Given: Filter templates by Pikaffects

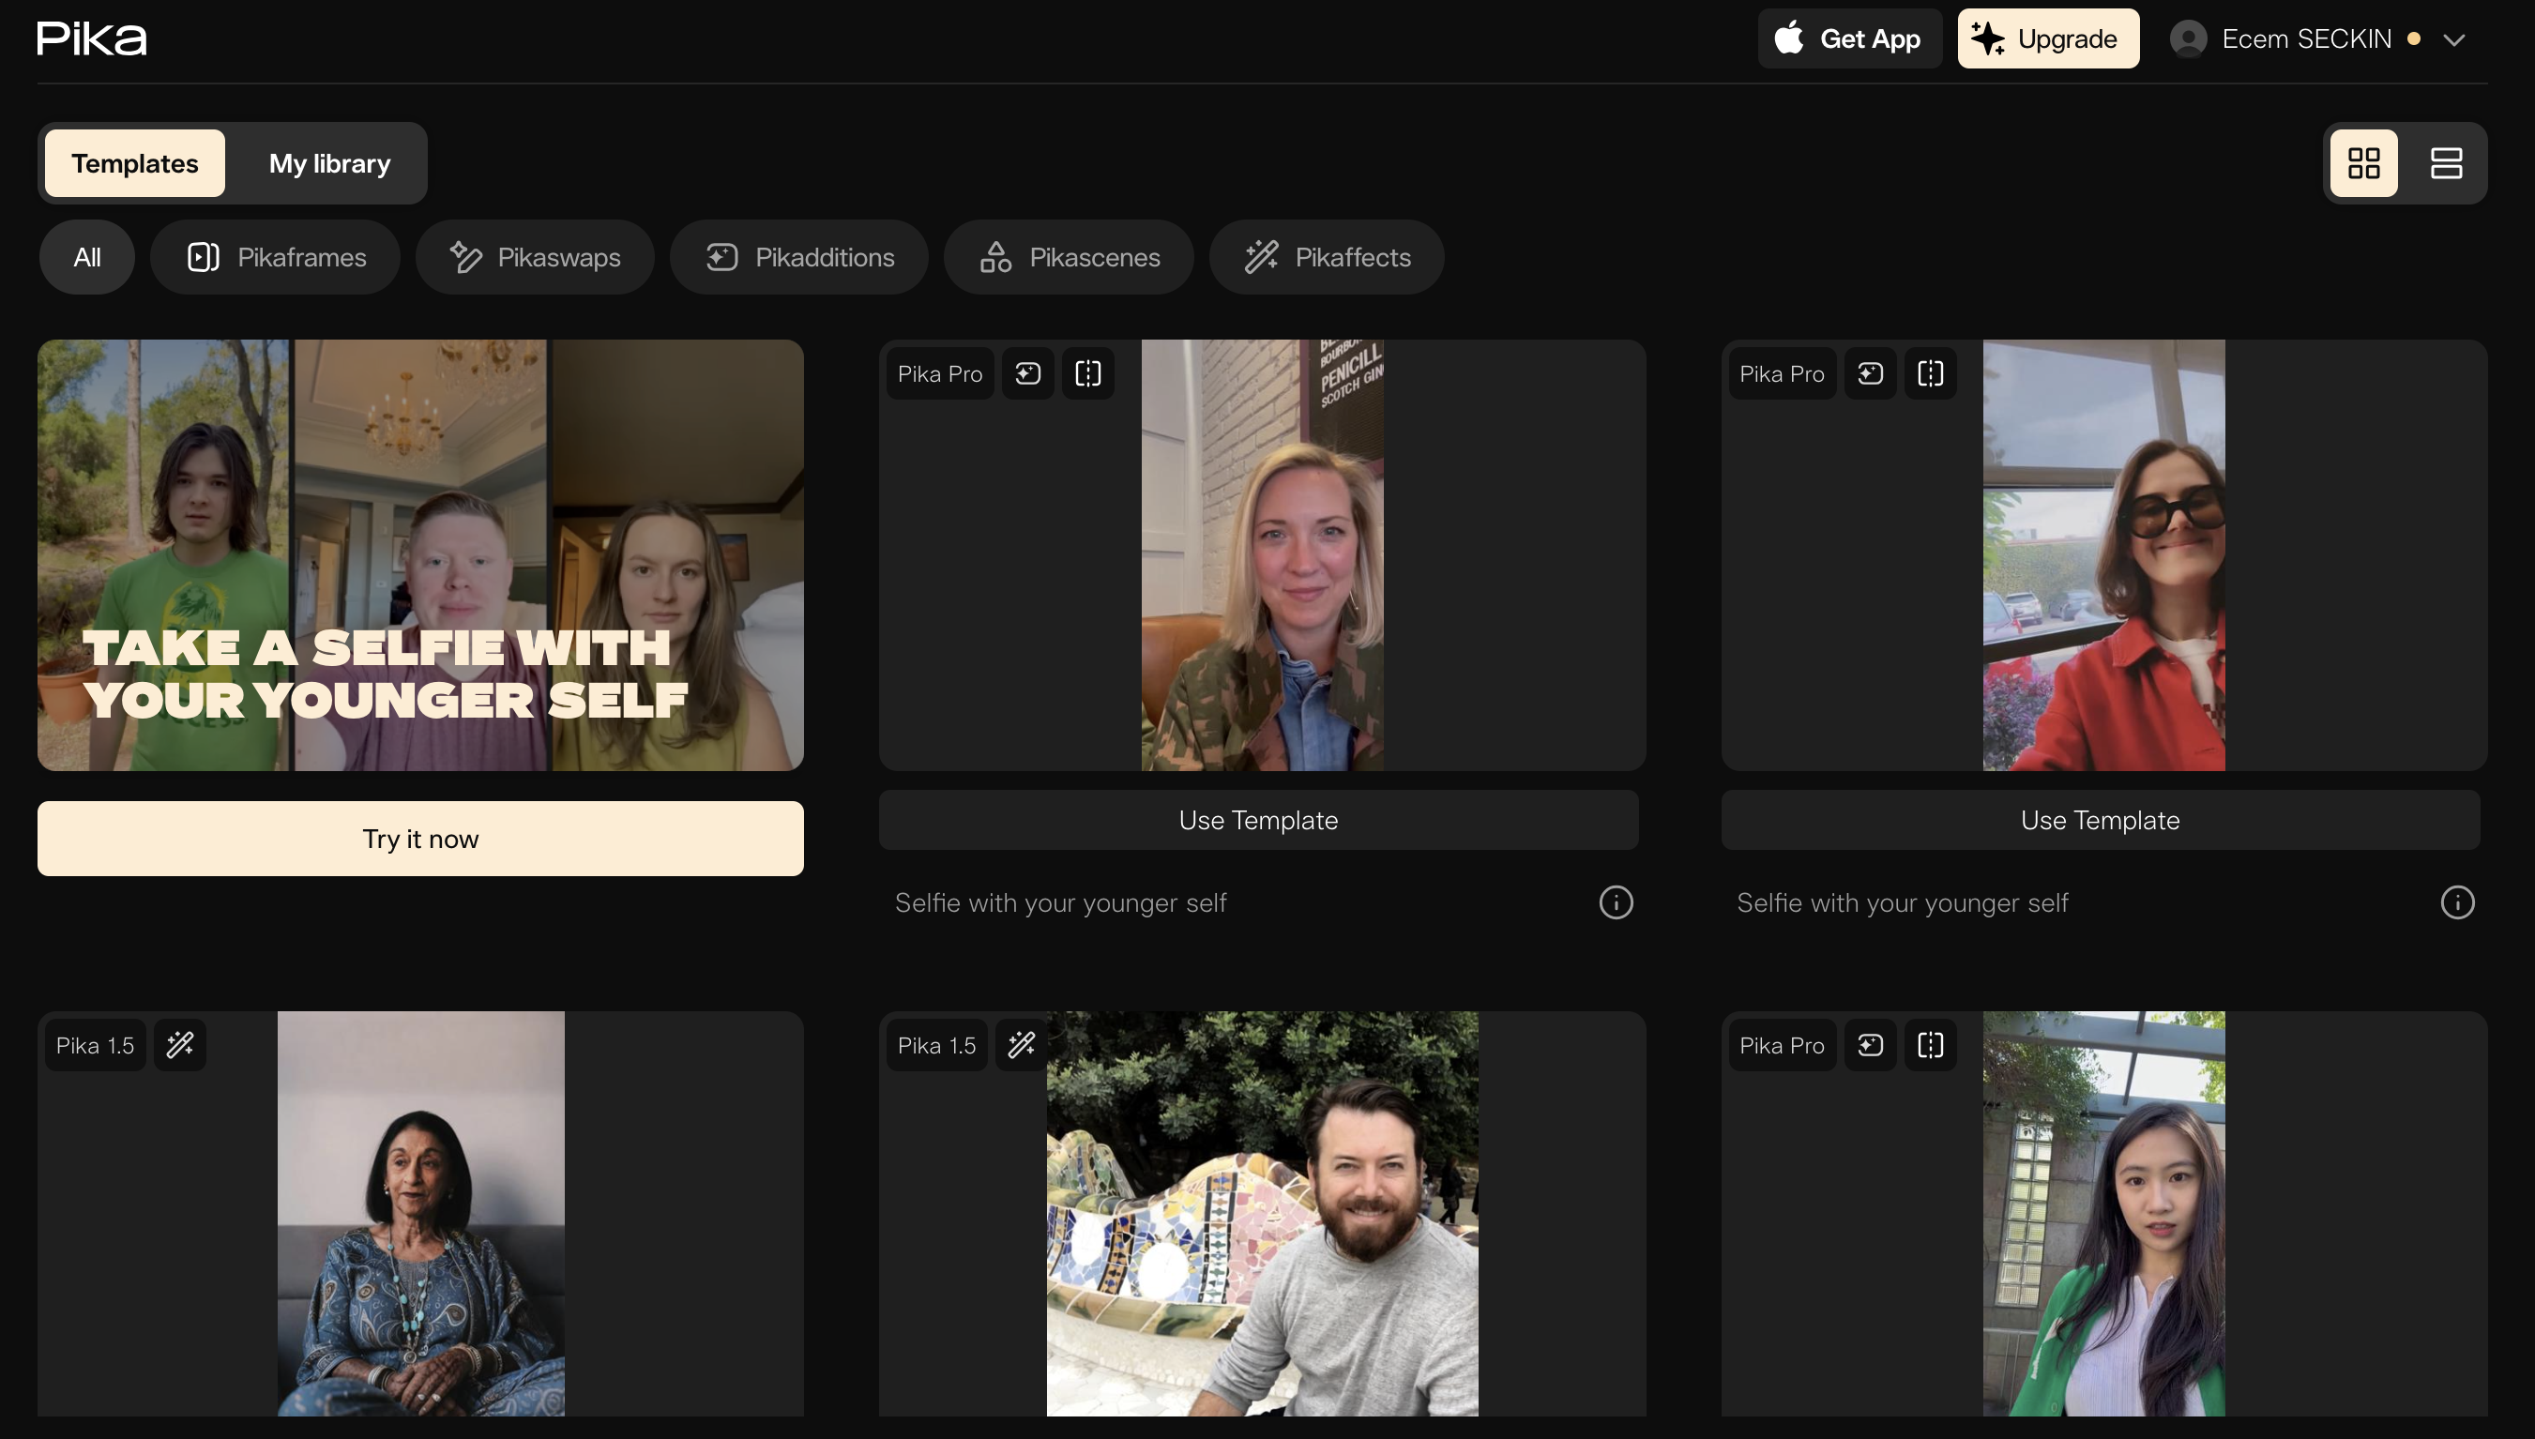Looking at the screenshot, I should click(1327, 257).
